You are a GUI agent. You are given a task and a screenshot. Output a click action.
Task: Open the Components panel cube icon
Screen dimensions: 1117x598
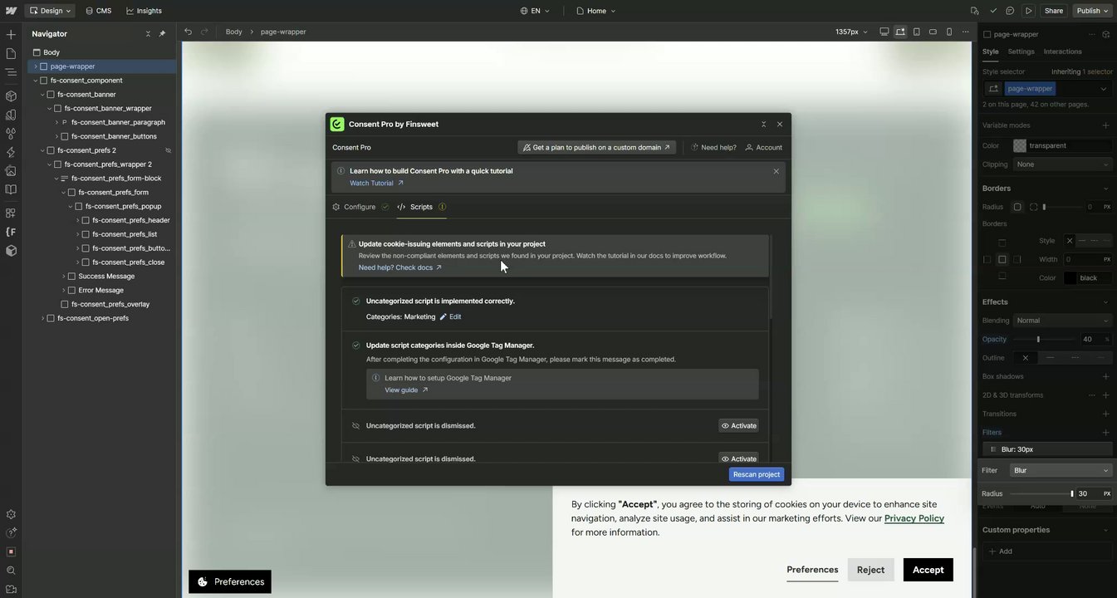(x=11, y=96)
